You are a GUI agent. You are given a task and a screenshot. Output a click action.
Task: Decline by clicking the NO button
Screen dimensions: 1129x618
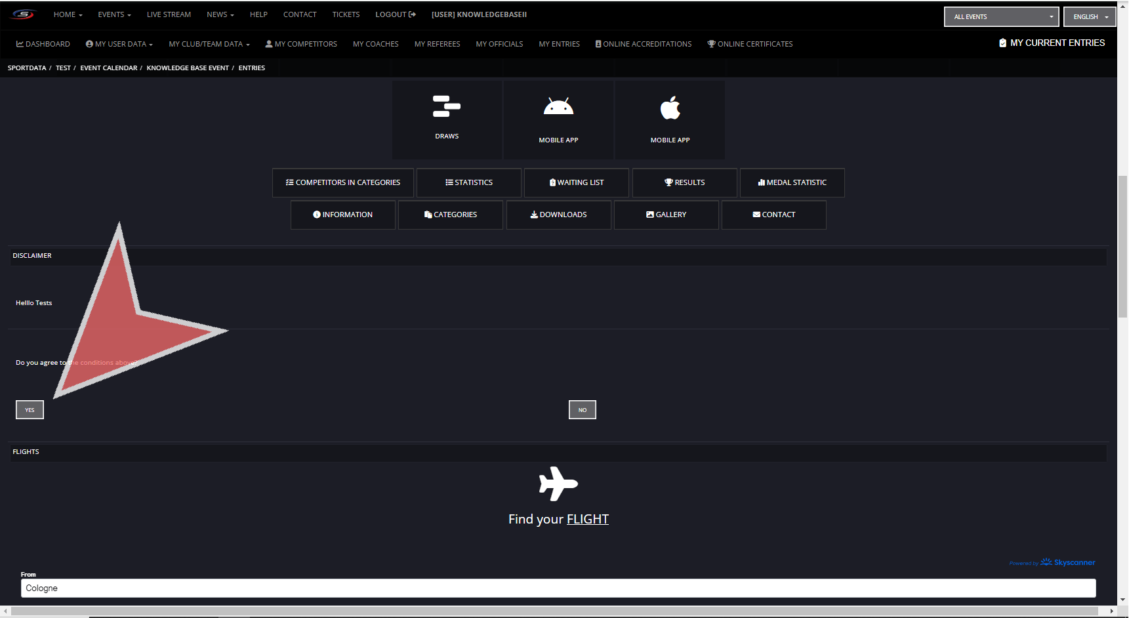pyautogui.click(x=582, y=410)
